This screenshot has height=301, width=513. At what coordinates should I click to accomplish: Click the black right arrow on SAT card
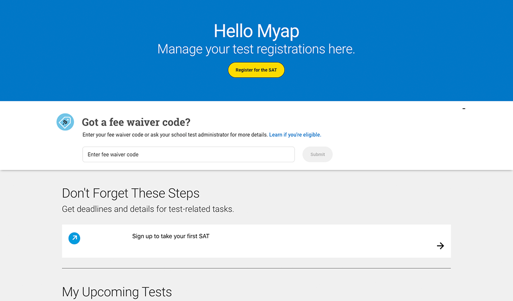(441, 246)
